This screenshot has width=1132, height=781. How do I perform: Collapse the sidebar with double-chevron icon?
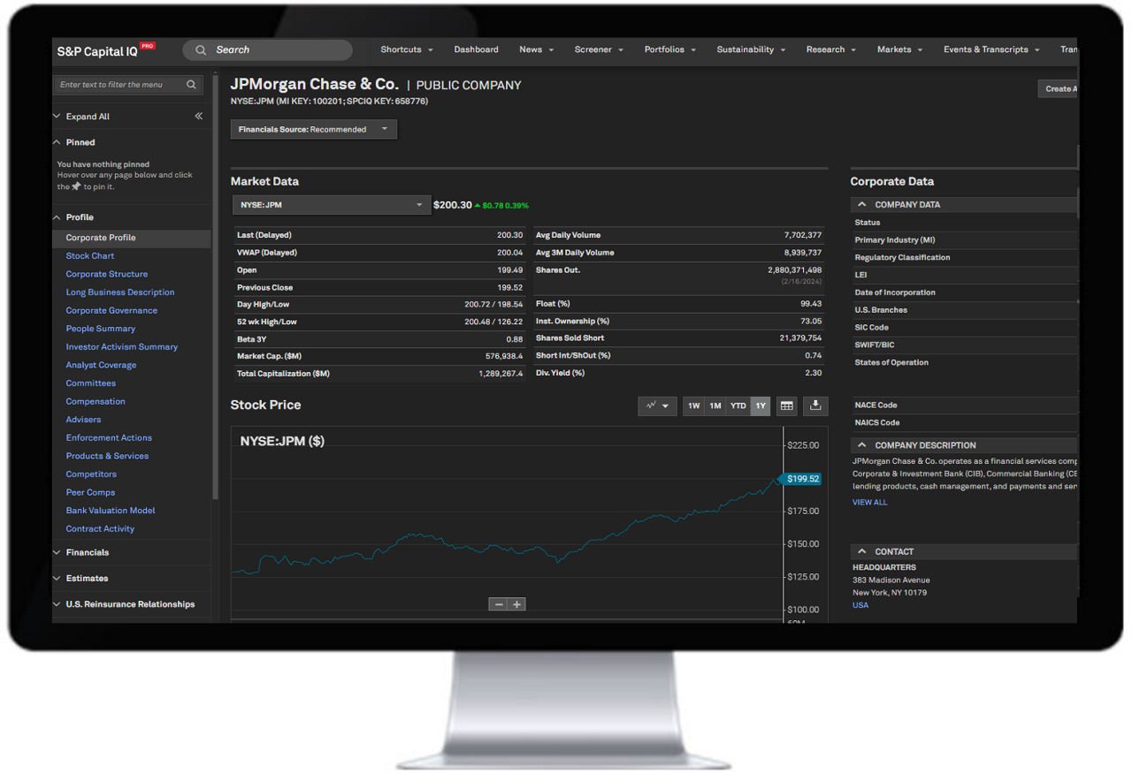tap(198, 117)
